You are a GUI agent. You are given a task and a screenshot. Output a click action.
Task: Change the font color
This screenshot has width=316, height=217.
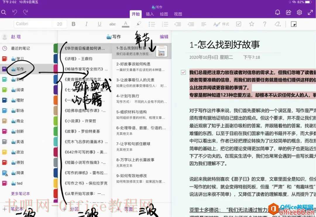click(126, 24)
